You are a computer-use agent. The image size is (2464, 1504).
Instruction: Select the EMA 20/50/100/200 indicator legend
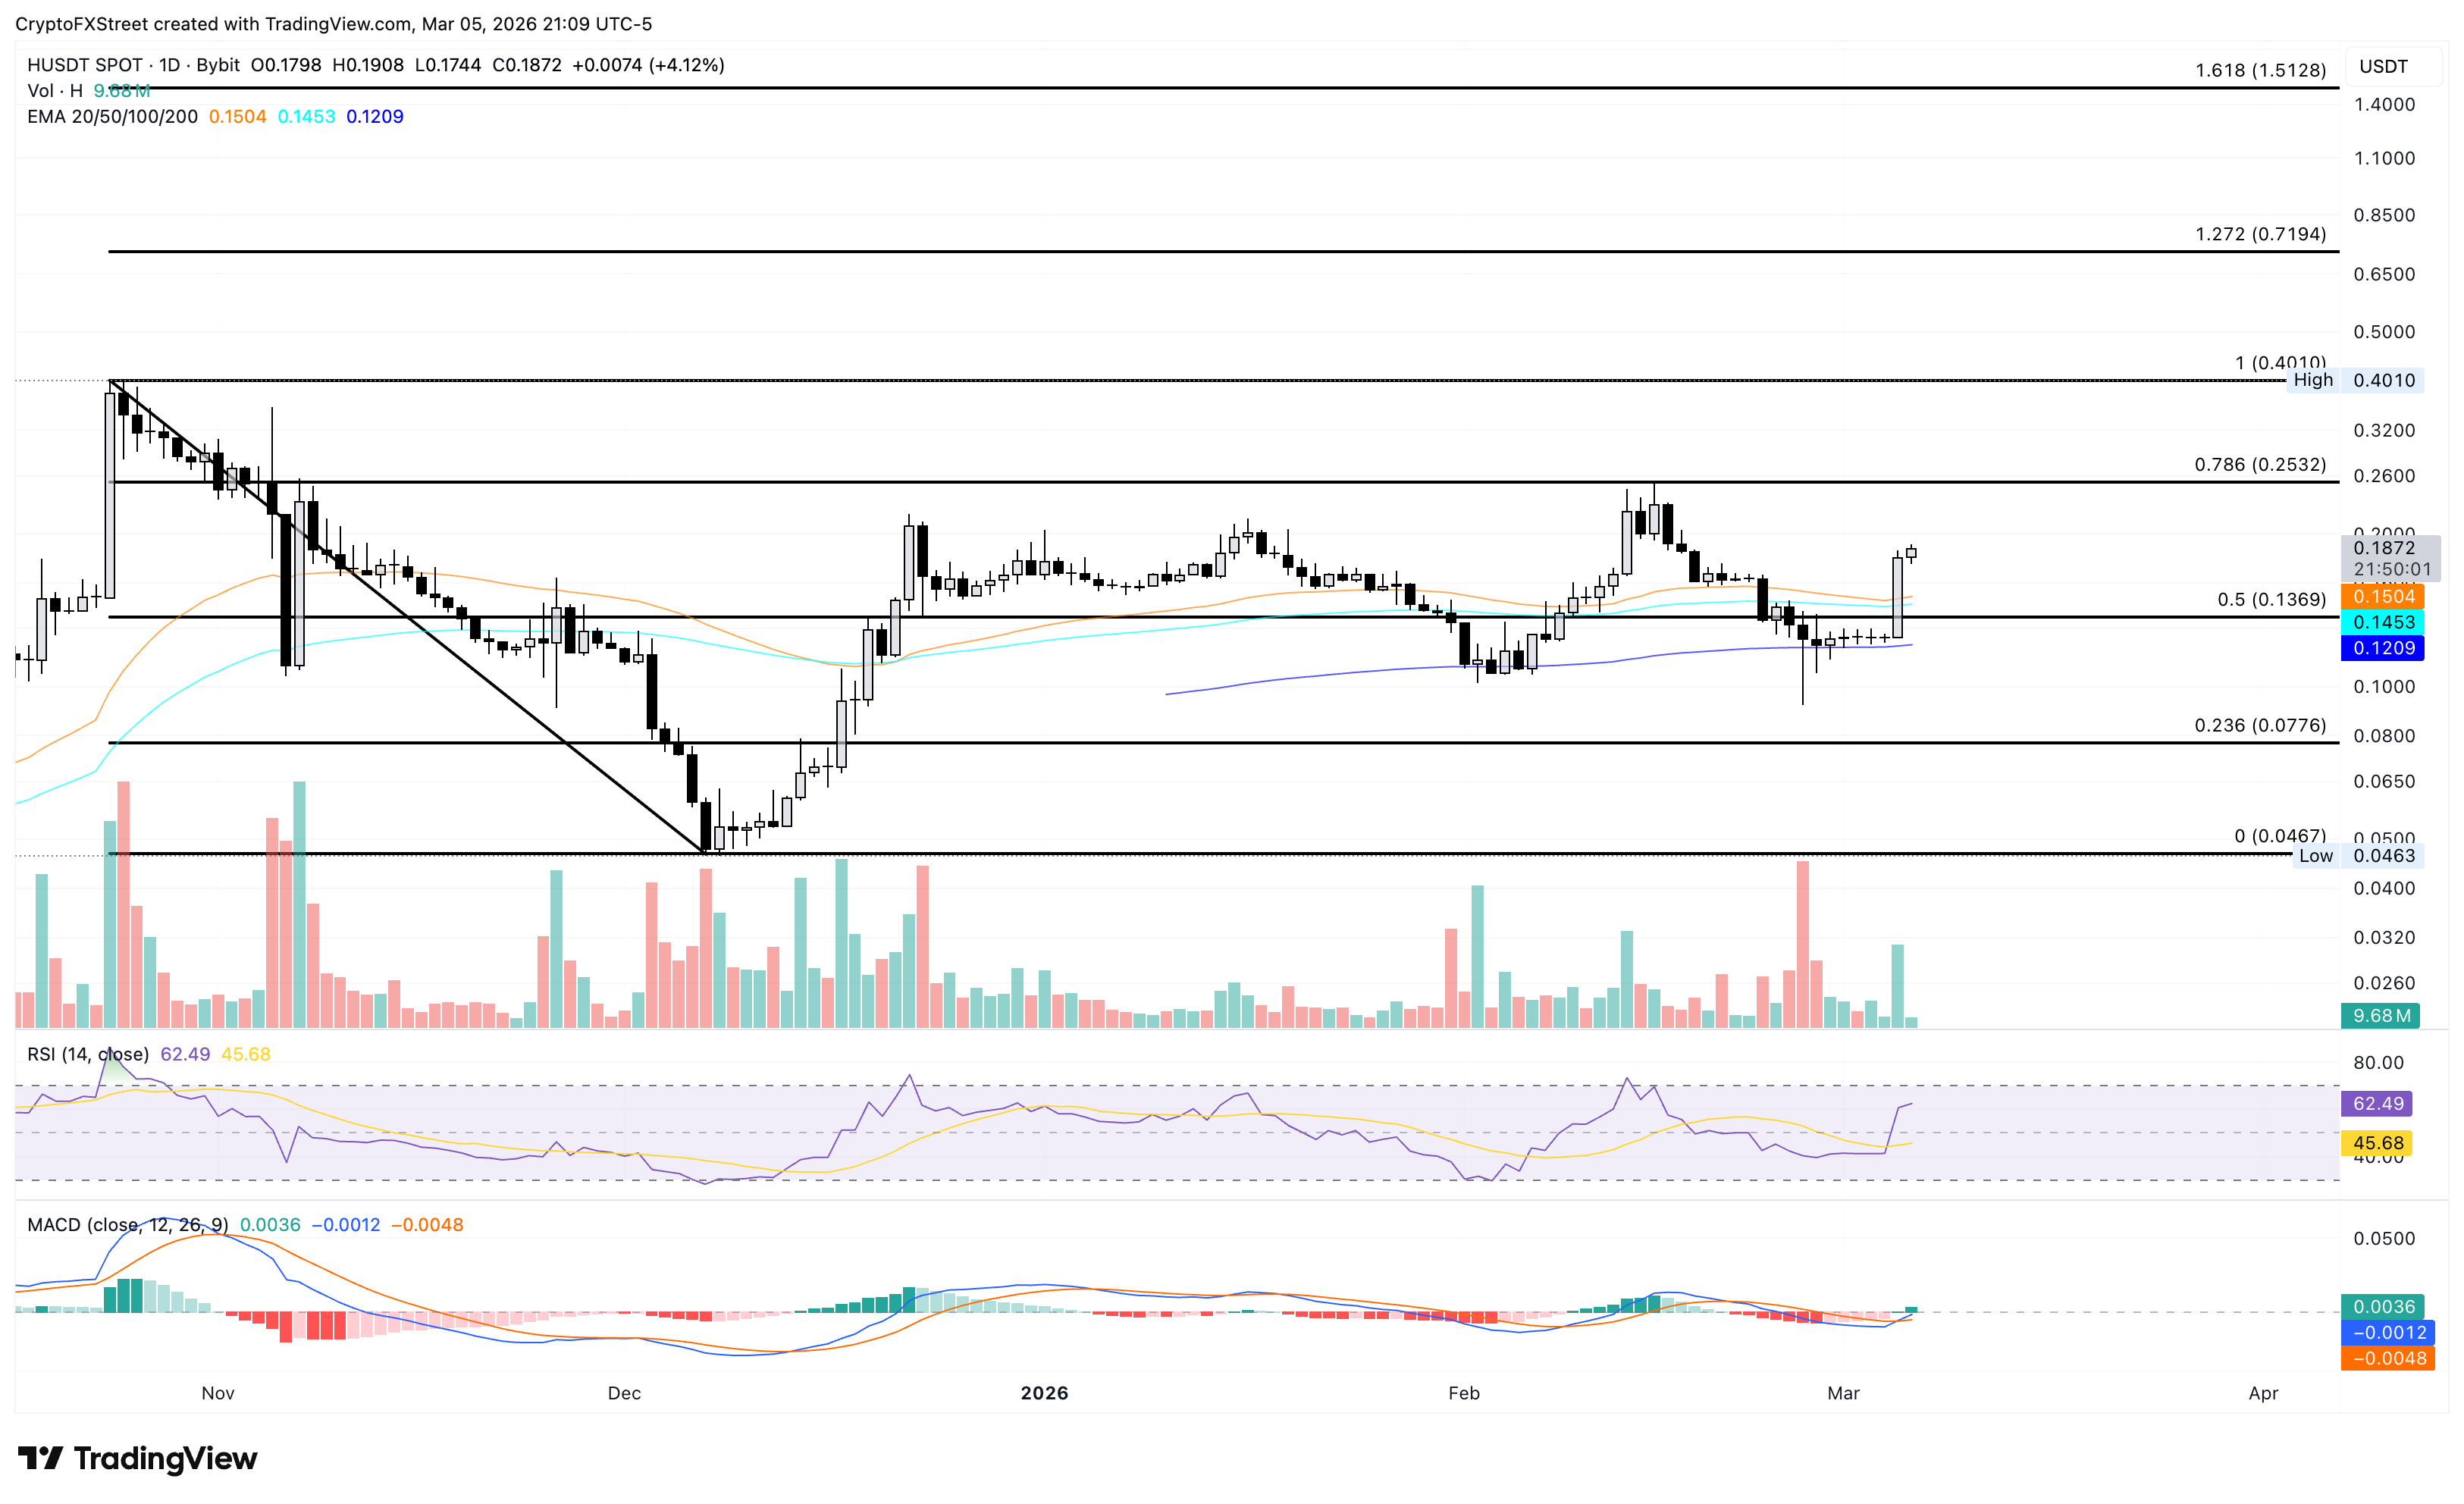112,117
